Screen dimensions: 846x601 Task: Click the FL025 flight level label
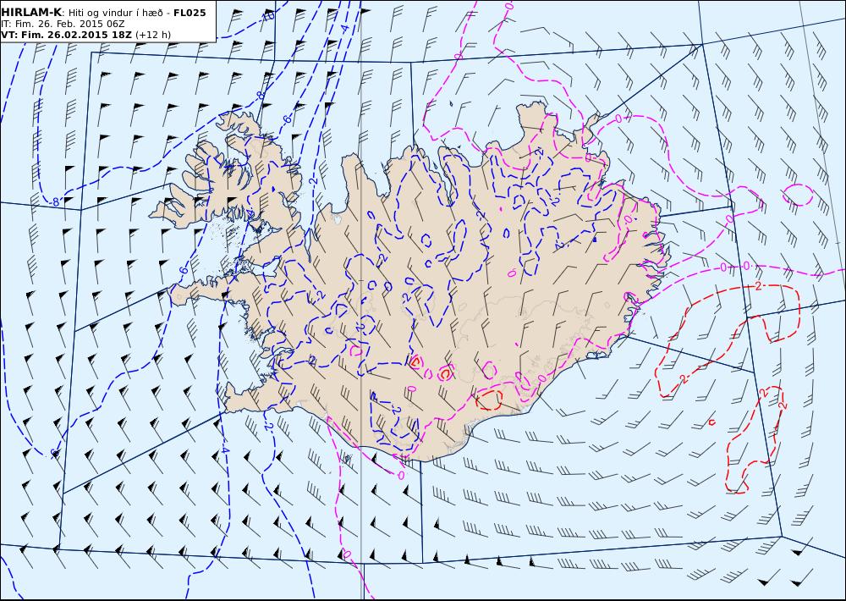(190, 13)
